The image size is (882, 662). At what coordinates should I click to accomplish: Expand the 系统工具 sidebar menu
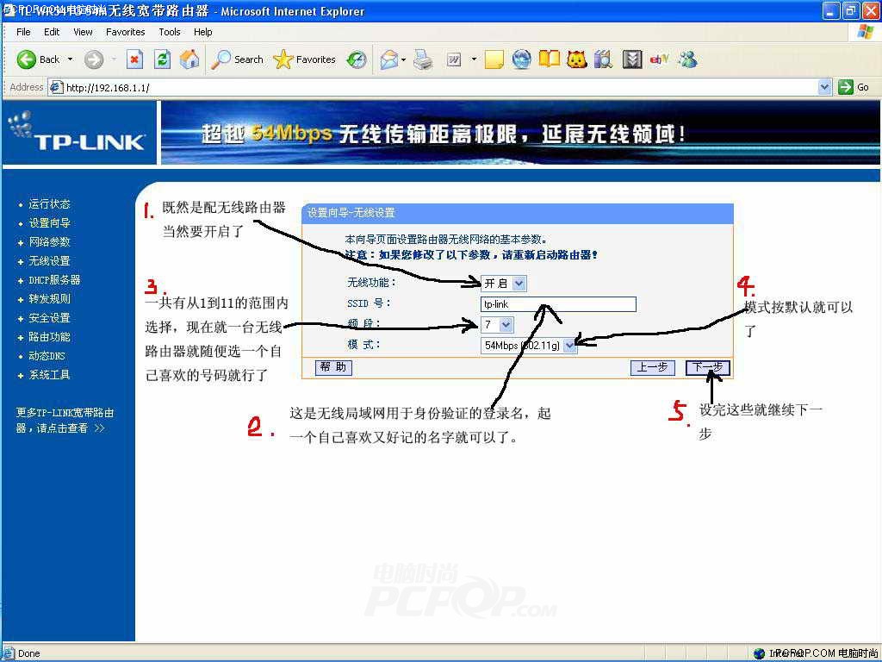[49, 375]
